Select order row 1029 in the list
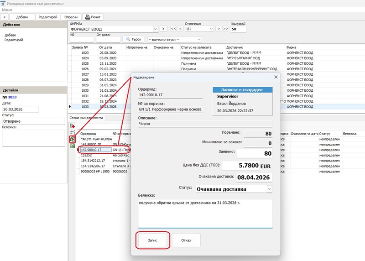This screenshot has width=365, height=261. pos(85,85)
